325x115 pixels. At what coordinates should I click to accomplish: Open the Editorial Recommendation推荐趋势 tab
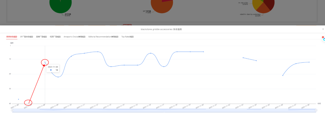click(x=104, y=37)
